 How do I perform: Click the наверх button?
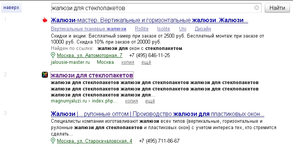[x=11, y=8]
